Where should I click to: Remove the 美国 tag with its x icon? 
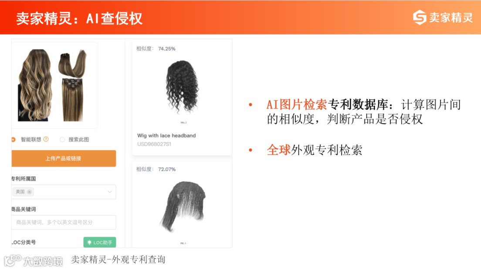pyautogui.click(x=30, y=192)
